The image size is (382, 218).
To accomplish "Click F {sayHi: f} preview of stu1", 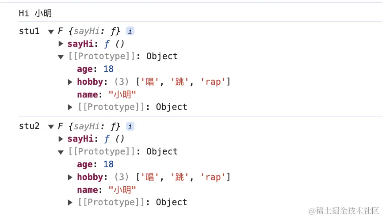I will point(89,31).
